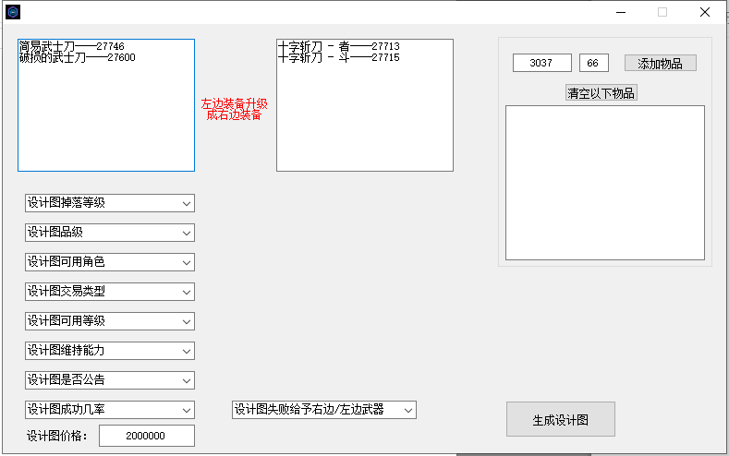Select 破损的武士刀 entry in left list

(x=77, y=57)
